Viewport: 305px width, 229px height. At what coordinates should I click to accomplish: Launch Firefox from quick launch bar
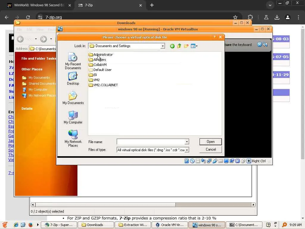click(30, 225)
